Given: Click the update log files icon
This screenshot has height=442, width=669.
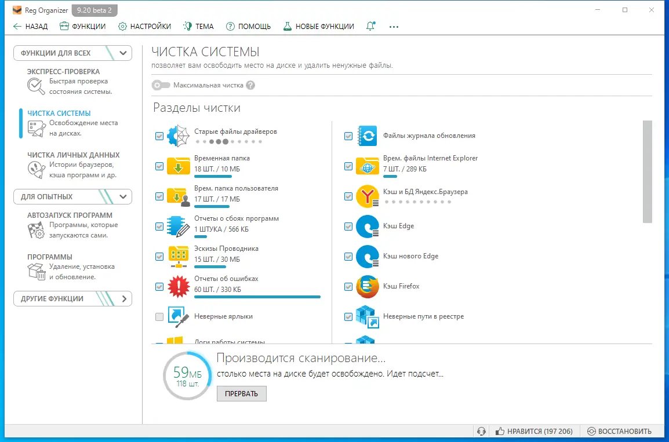Looking at the screenshot, I should click(367, 136).
